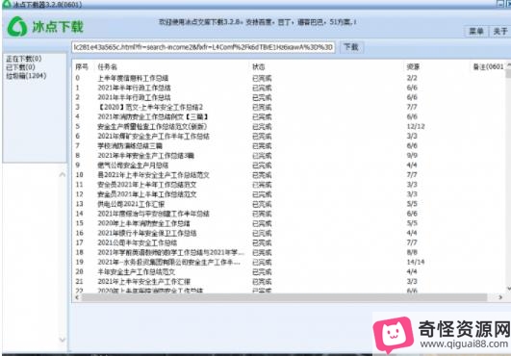Select 正在下载(0) in the left sidebar
Viewport: 511px width, 356px height.
click(x=24, y=59)
